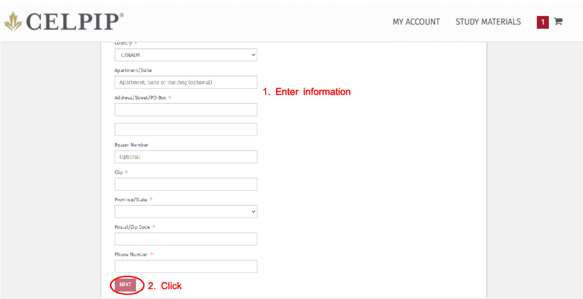
Task: Select the Buzzer Number optional field
Action: (186, 157)
